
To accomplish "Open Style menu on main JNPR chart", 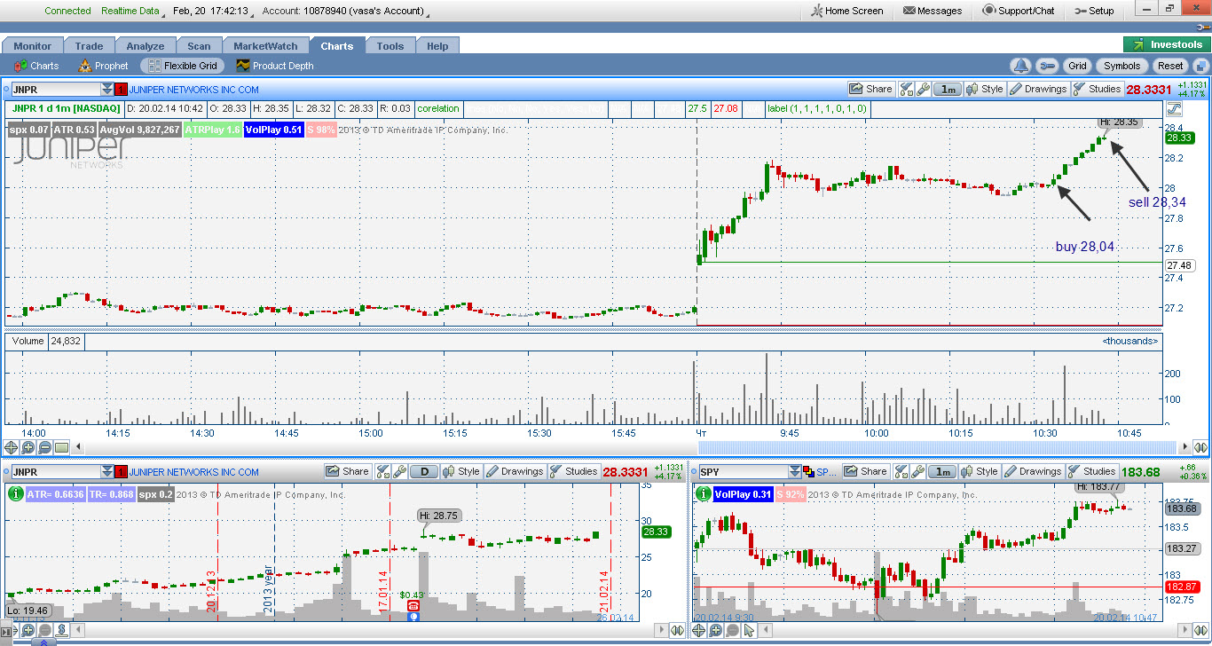I will click(x=985, y=89).
